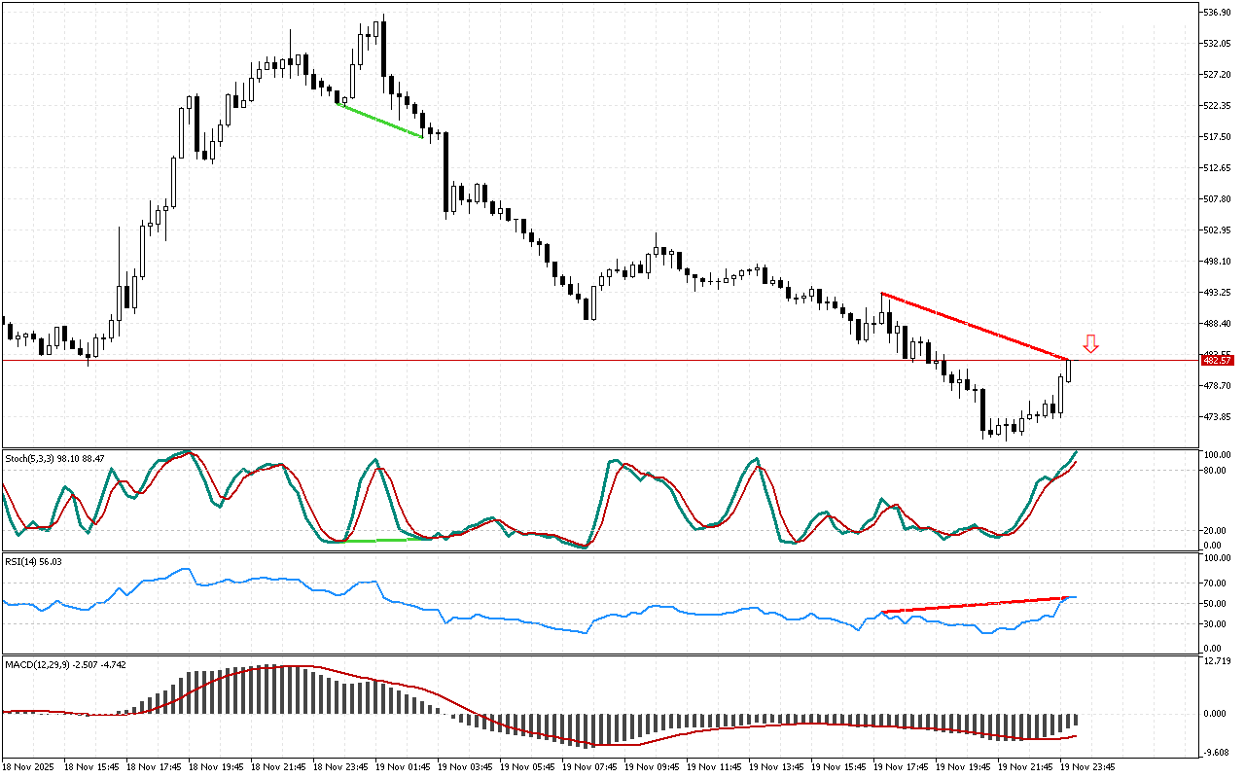The width and height of the screenshot is (1245, 778).
Task: Click the 80.00 level in Stochastic scale
Action: 1216,471
